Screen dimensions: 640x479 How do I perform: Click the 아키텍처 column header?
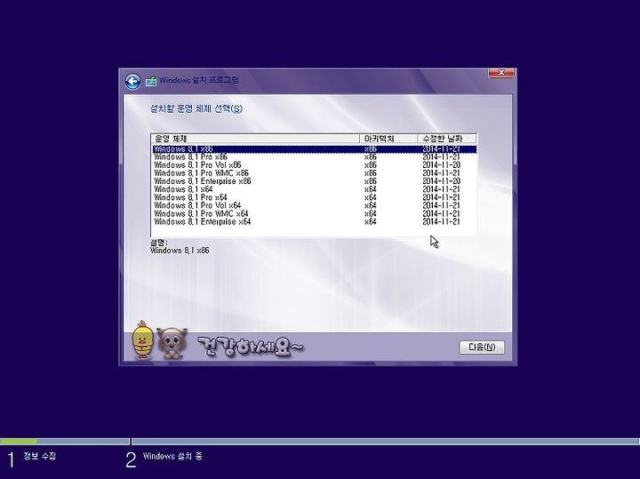point(389,139)
